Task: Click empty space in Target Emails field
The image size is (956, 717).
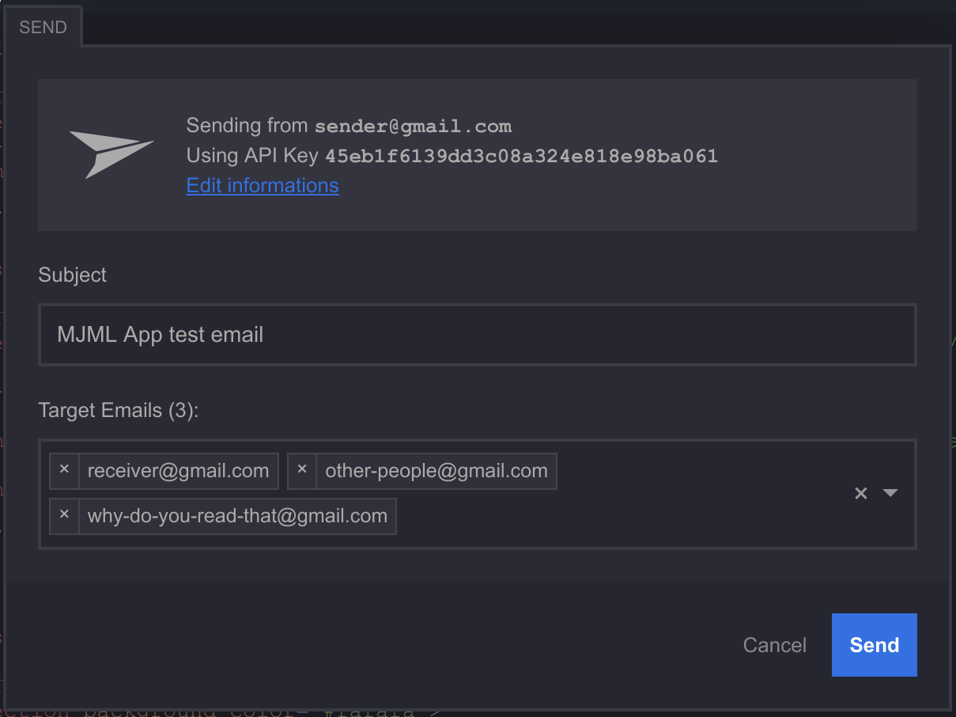Action: (x=617, y=514)
